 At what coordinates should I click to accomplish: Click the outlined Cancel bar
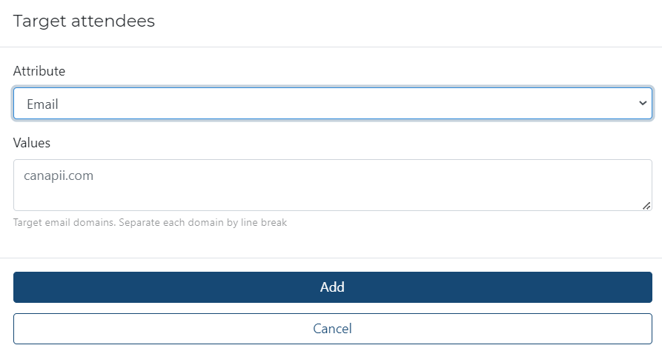point(332,329)
